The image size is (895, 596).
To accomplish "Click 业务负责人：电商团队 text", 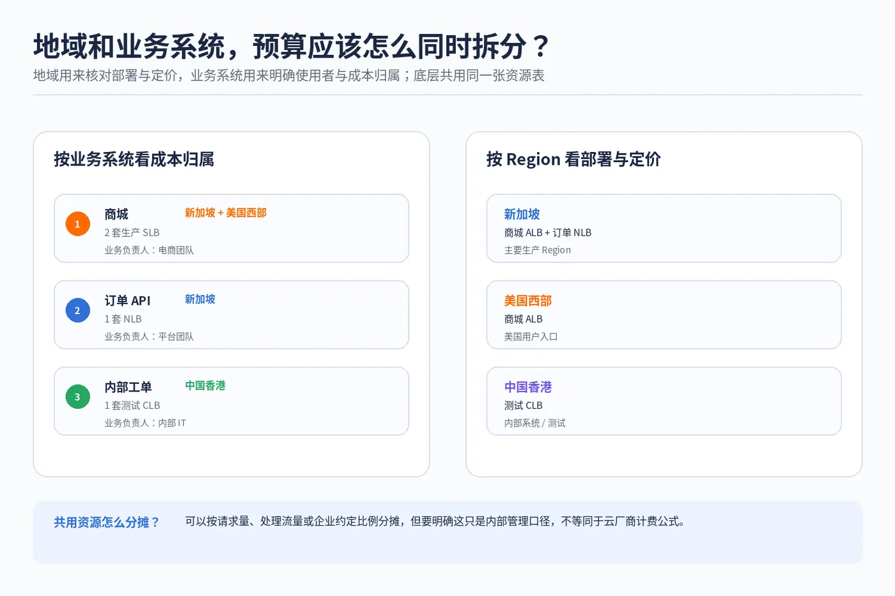I will point(149,250).
